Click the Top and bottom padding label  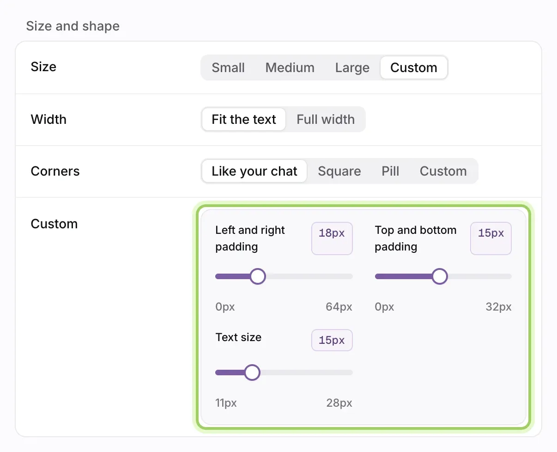pos(416,238)
